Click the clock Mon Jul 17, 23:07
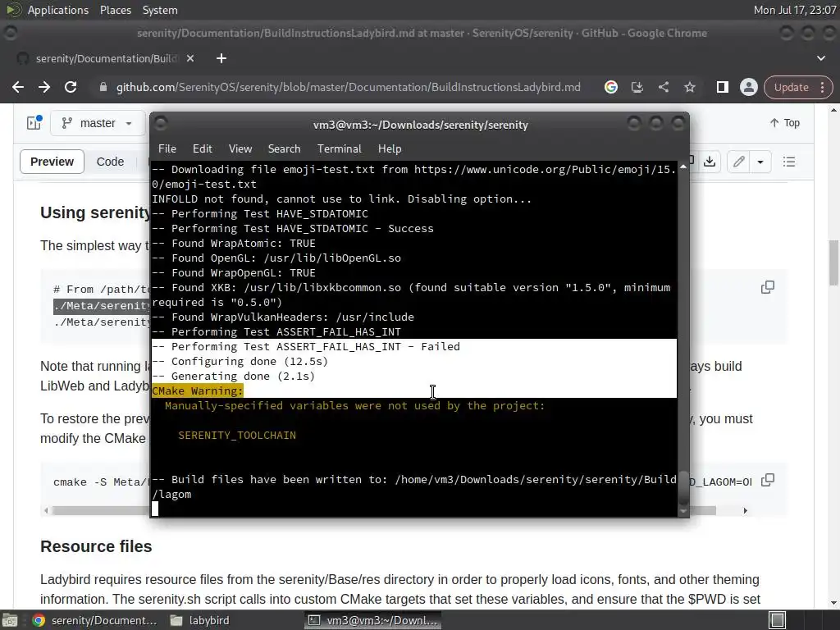The image size is (840, 630). click(x=795, y=10)
